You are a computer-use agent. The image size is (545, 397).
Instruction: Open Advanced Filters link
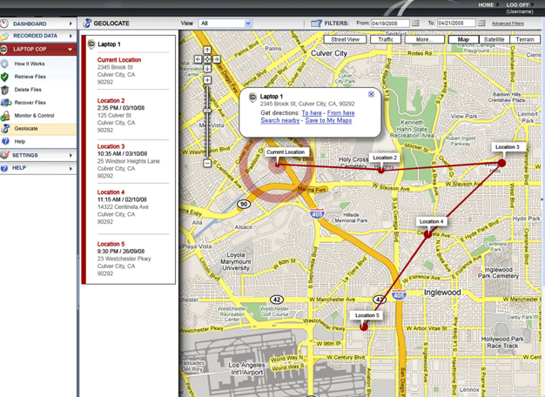point(508,24)
